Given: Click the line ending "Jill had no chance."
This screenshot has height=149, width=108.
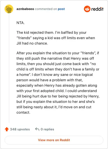Looking at the screenshot, I should (x=32, y=43).
